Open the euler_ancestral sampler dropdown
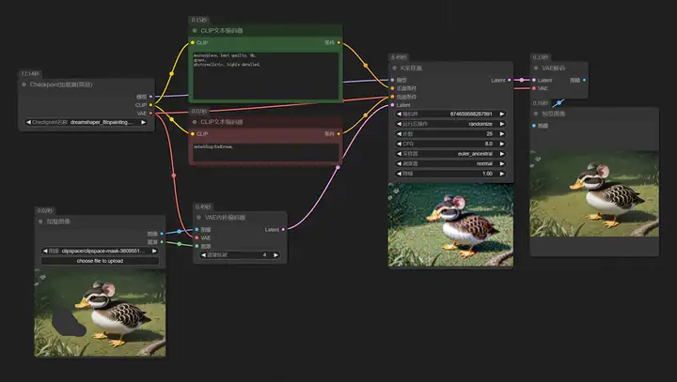 click(450, 154)
